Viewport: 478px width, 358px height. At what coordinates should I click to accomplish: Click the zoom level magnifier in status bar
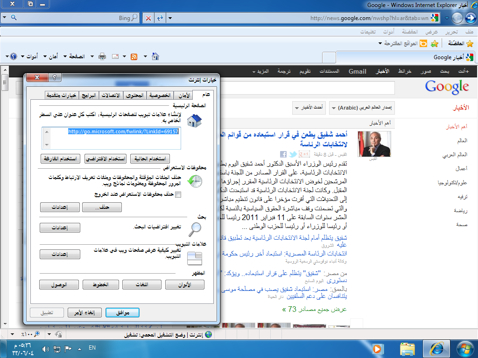point(37,334)
